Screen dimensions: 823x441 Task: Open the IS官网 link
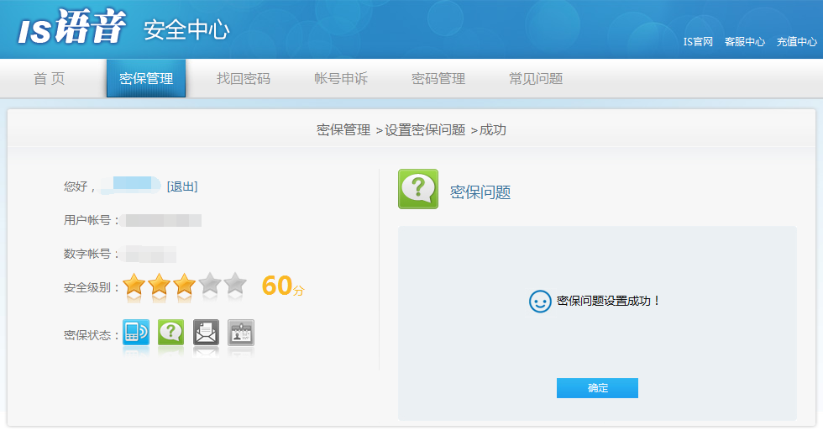698,41
